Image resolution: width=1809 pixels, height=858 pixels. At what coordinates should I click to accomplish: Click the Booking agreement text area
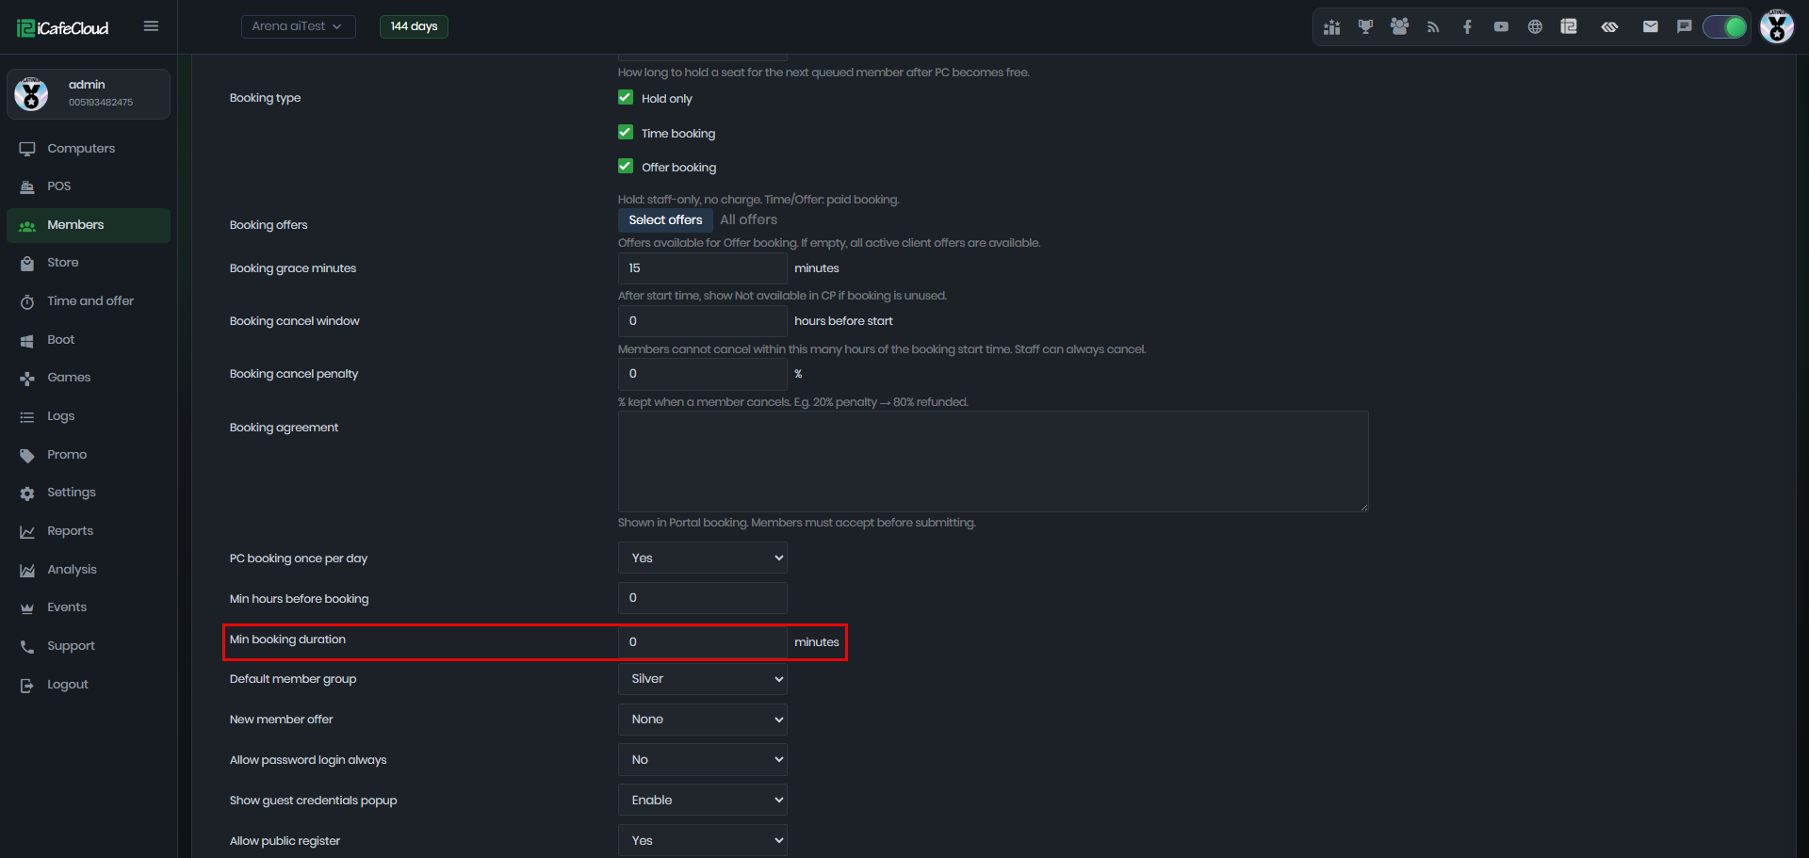pos(993,461)
